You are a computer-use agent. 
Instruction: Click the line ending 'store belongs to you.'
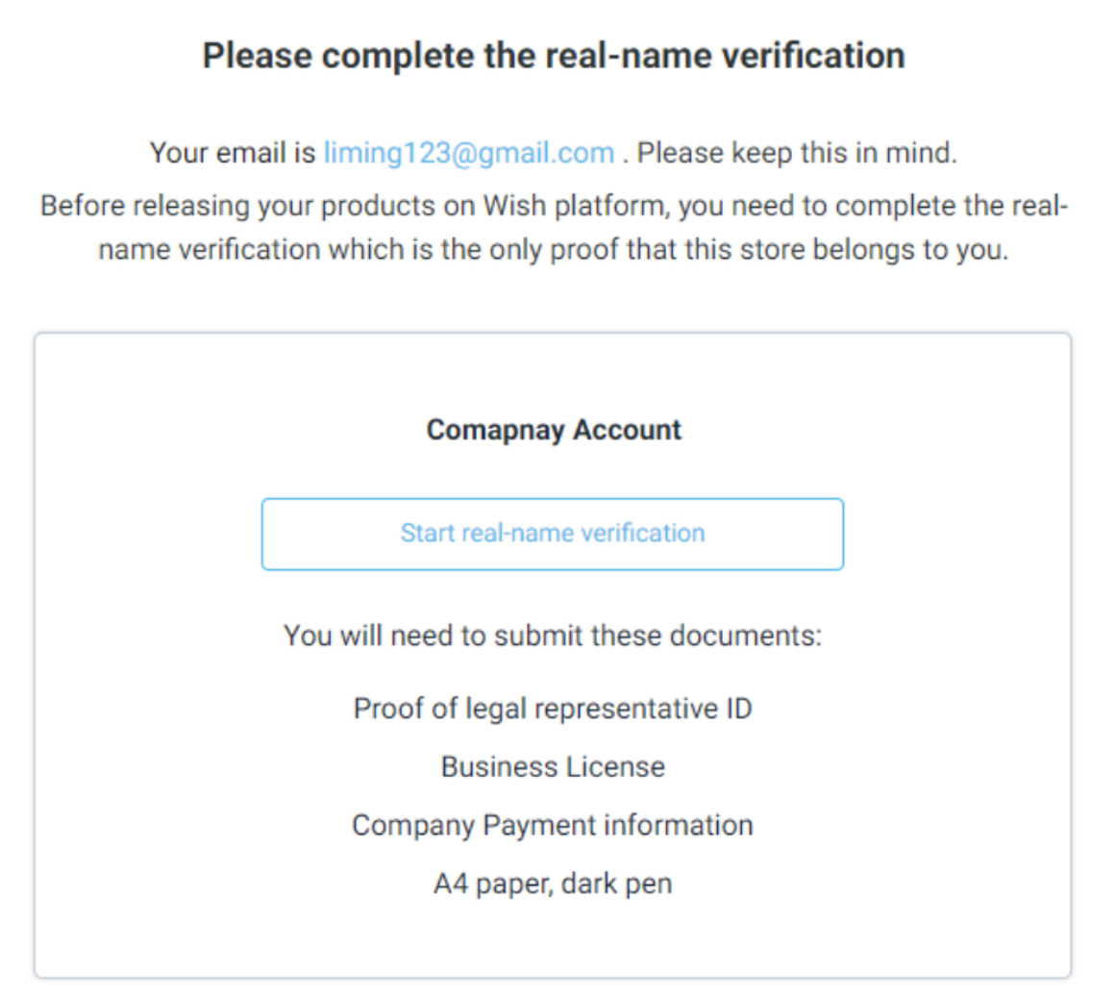pyautogui.click(x=553, y=250)
